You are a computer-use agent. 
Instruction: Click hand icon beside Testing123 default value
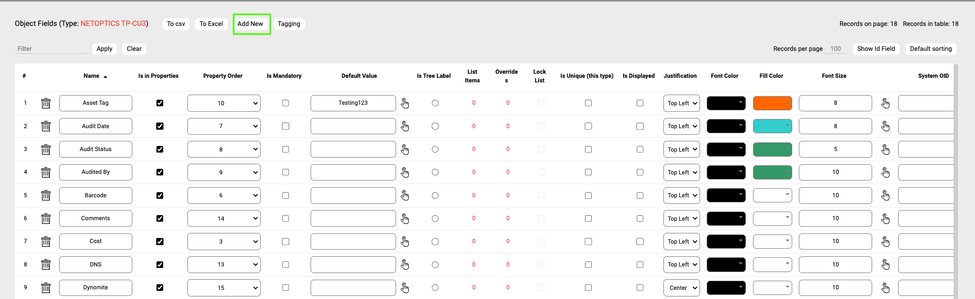pyautogui.click(x=405, y=103)
